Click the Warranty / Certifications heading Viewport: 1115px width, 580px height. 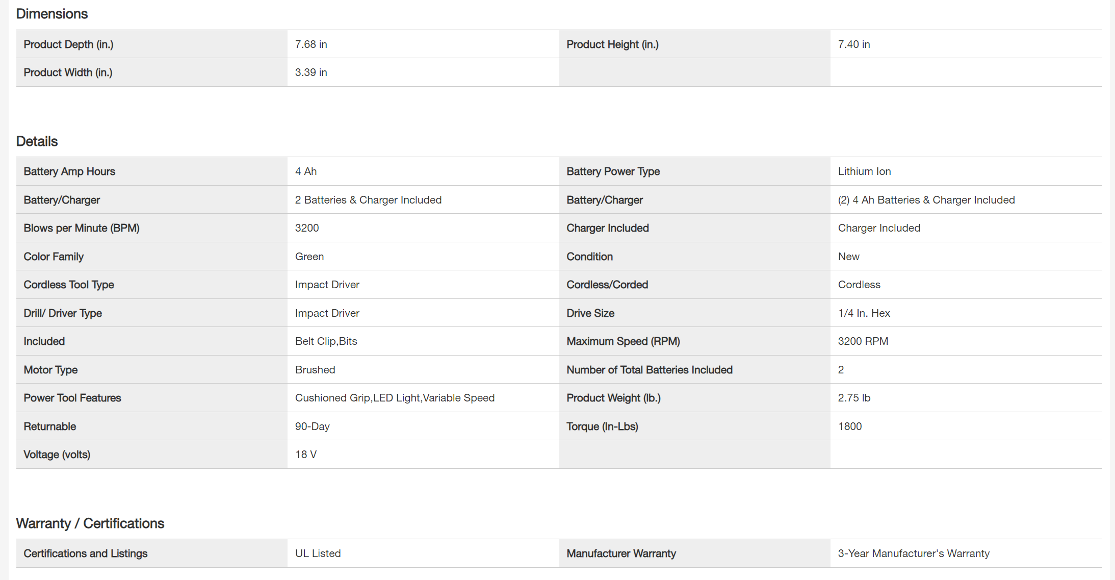(90, 523)
